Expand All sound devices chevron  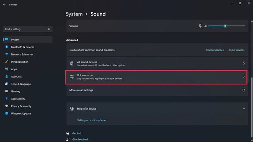coord(244,63)
